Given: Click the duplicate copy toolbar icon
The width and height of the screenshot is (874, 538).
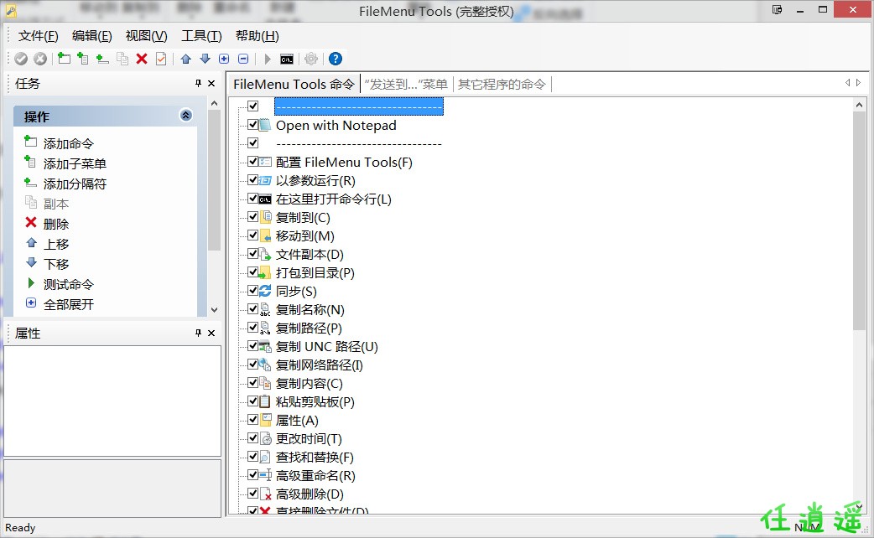Looking at the screenshot, I should pyautogui.click(x=122, y=59).
